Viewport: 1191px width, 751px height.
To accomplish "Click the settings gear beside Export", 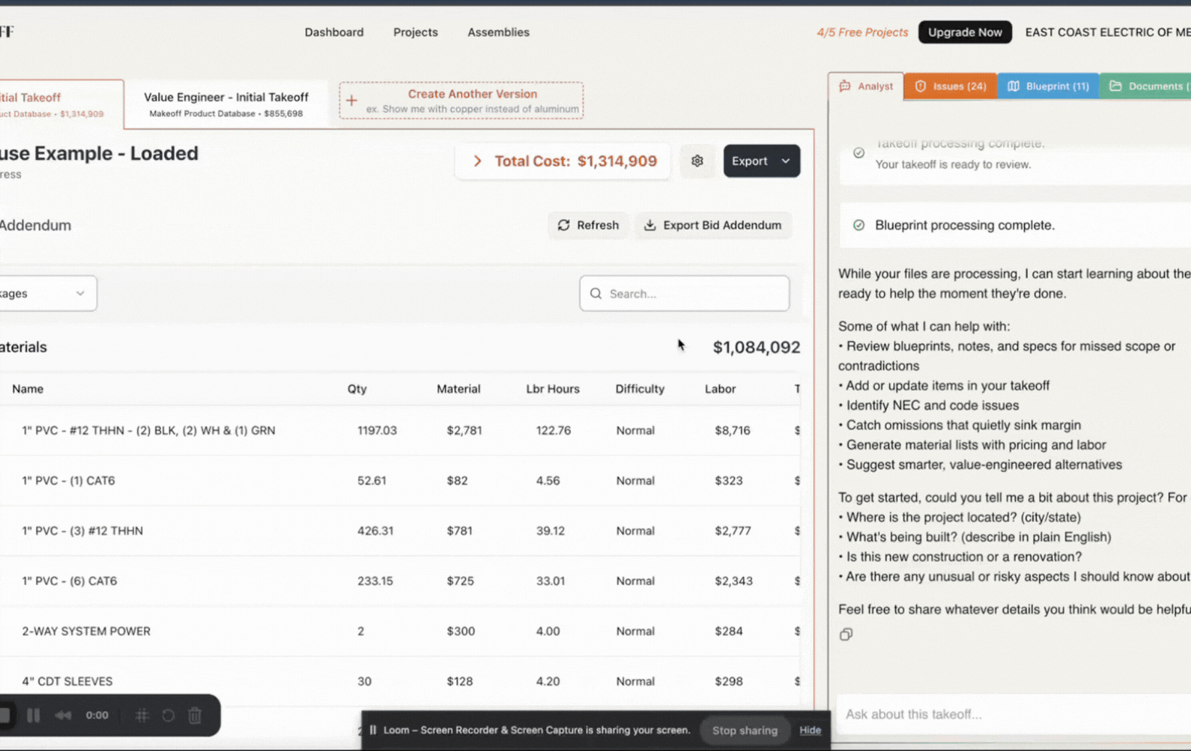I will [697, 161].
